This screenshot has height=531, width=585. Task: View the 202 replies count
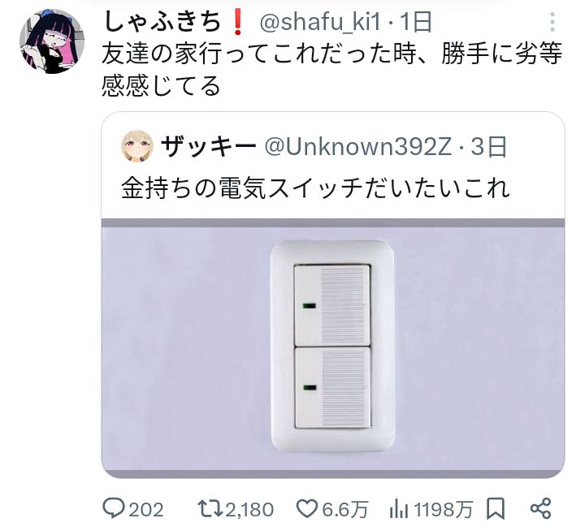point(146,509)
